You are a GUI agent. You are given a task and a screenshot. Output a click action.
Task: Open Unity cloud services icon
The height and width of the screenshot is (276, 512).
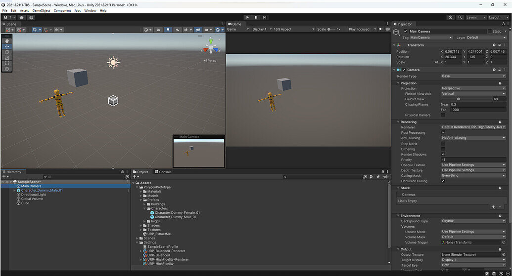coord(22,17)
